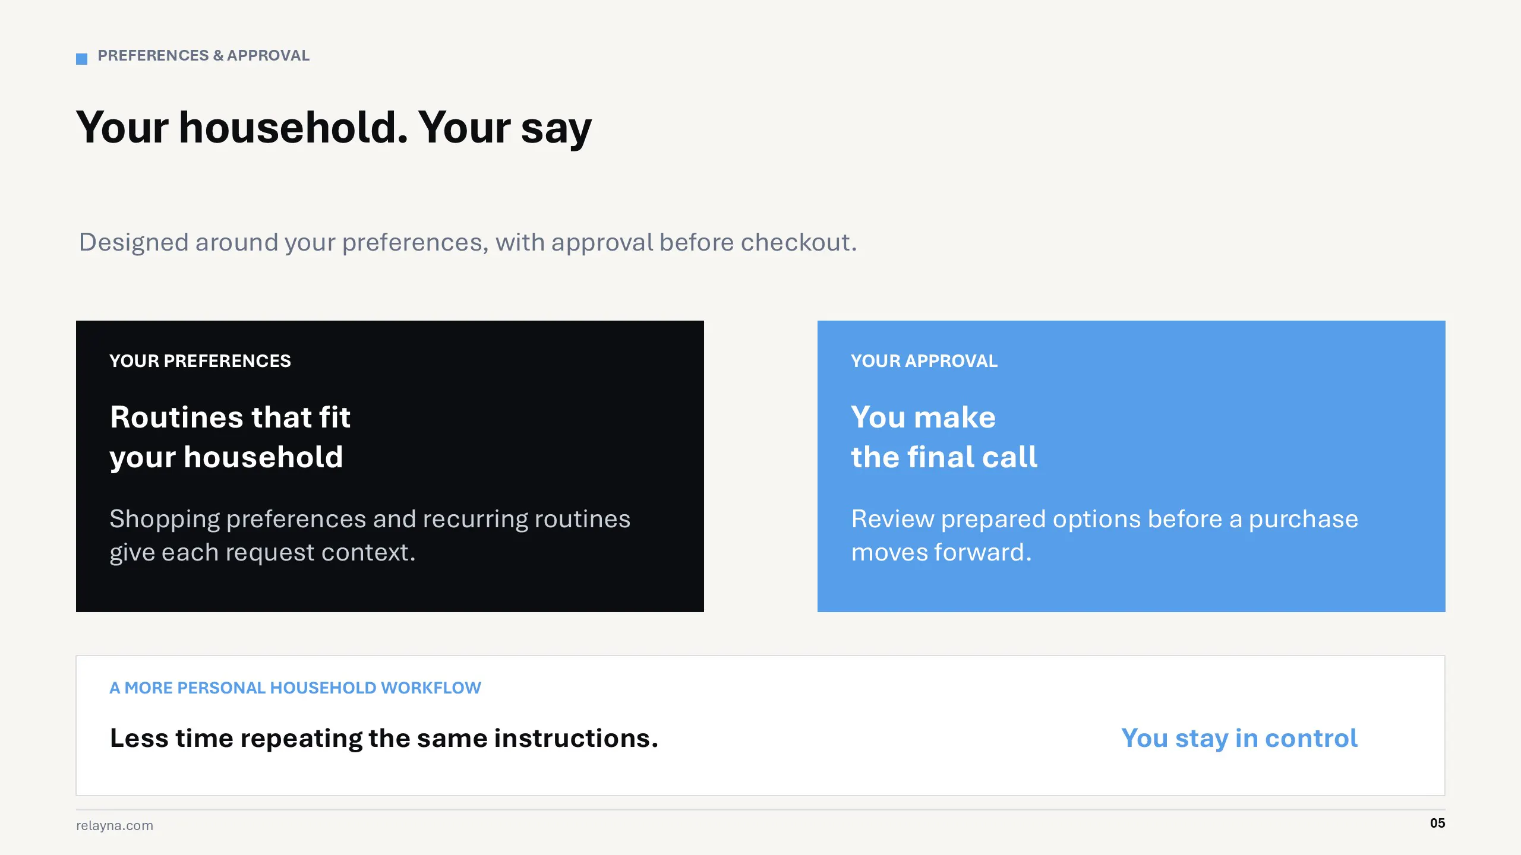Click the title Your household. Your say
Image resolution: width=1521 pixels, height=855 pixels.
(x=334, y=128)
